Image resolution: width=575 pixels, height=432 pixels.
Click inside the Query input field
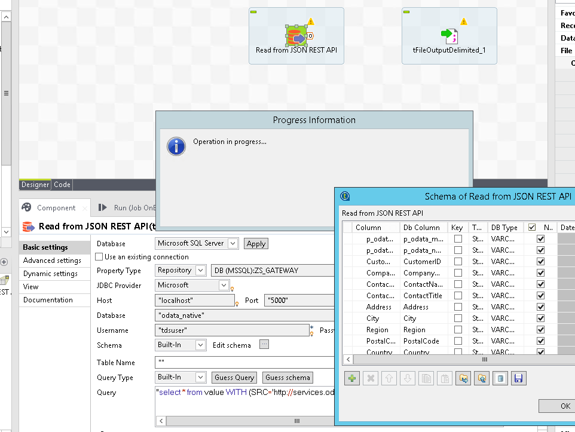[239, 396]
